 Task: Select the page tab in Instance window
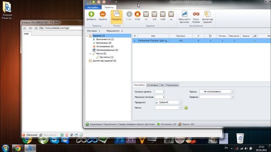pos(26,34)
